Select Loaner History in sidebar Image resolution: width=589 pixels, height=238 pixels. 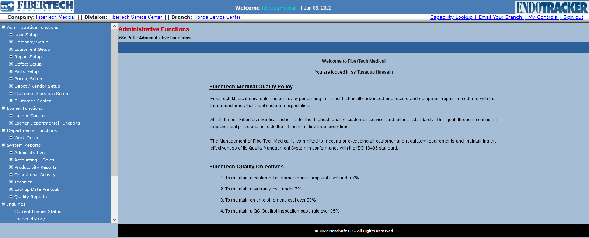pos(29,219)
